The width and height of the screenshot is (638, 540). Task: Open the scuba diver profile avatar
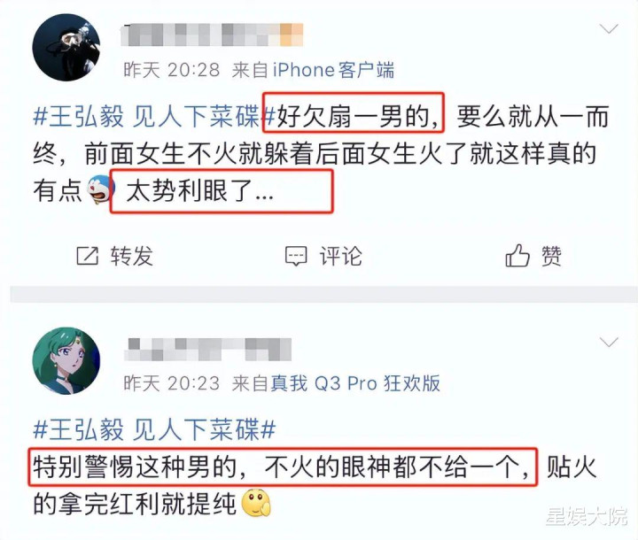[x=66, y=47]
